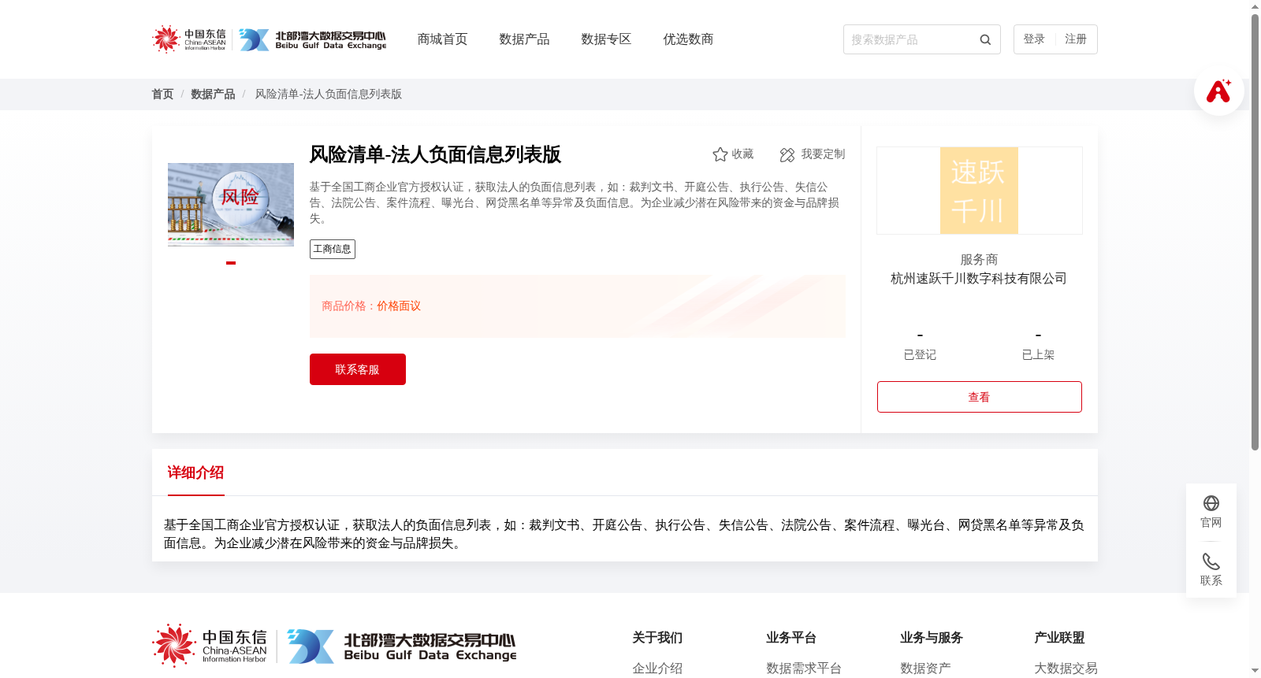Click the 联系客服 red button
The height and width of the screenshot is (678, 1261).
tap(358, 369)
